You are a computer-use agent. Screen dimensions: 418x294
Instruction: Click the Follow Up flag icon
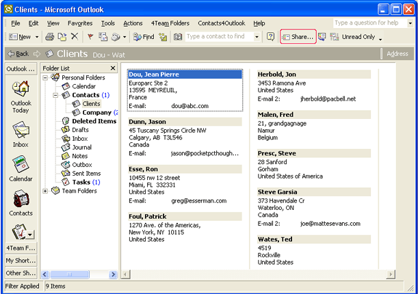[x=90, y=37]
